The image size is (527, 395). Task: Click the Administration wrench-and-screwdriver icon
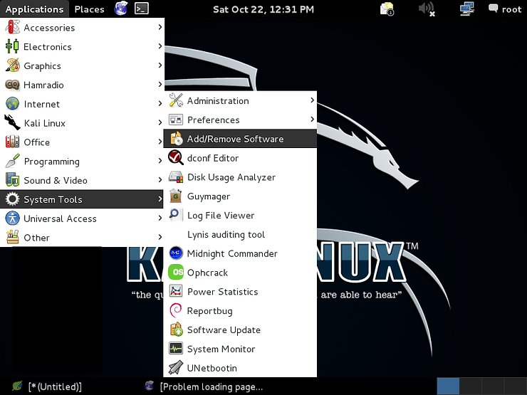point(176,100)
